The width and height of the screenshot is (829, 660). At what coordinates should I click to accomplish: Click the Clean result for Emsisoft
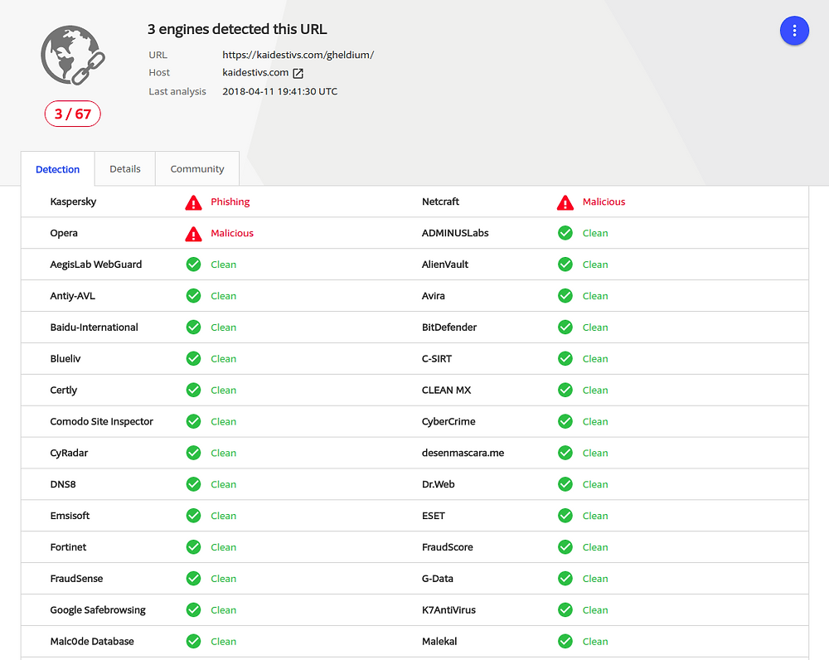[224, 516]
